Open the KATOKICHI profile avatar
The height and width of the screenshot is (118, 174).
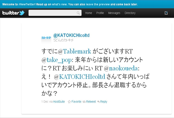46,38
